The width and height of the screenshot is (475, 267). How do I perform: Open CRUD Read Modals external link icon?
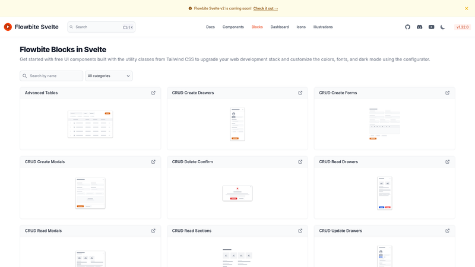(x=153, y=231)
